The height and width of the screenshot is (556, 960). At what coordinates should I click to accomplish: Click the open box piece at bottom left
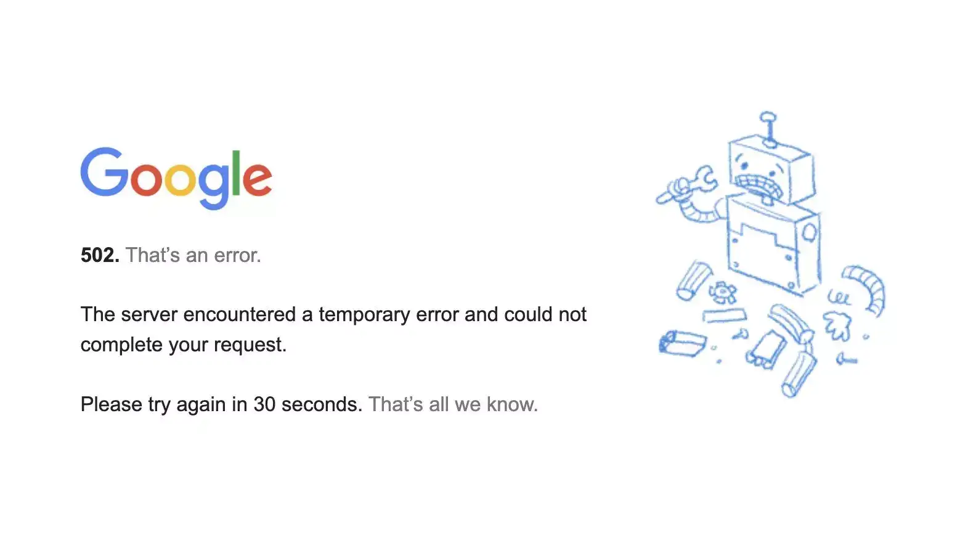pos(681,343)
